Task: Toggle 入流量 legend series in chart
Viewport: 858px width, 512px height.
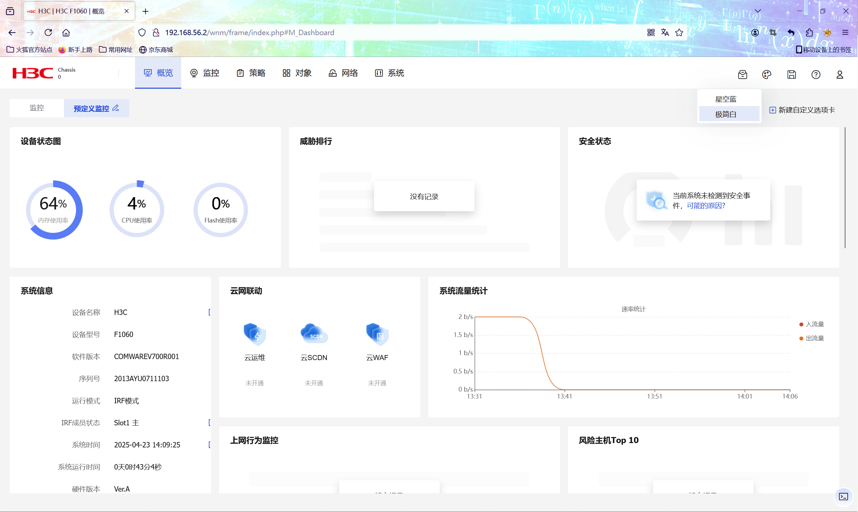Action: (811, 324)
